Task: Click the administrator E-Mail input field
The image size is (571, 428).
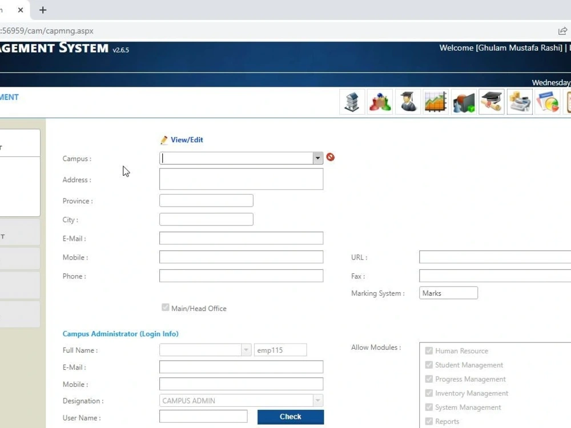Action: [x=241, y=367]
